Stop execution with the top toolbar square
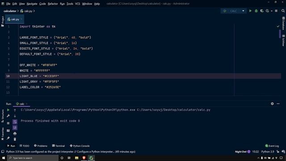286x161 pixels. tap(276, 11)
